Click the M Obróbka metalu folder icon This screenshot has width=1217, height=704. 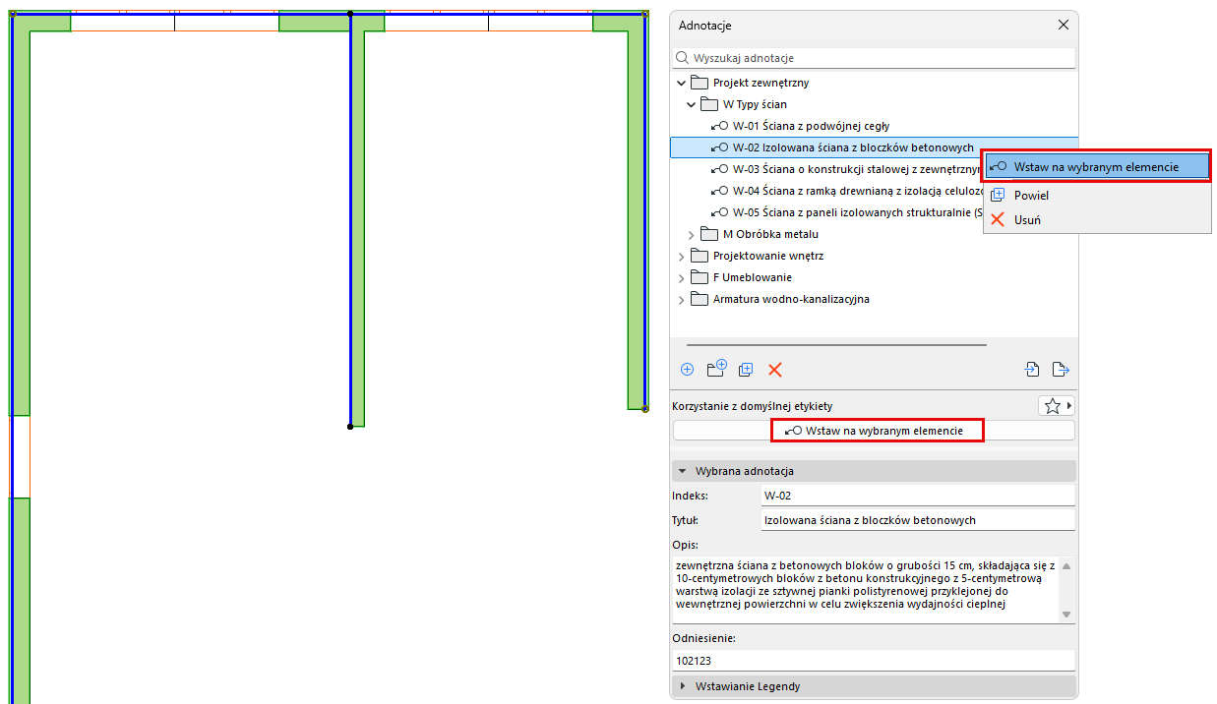click(x=709, y=234)
